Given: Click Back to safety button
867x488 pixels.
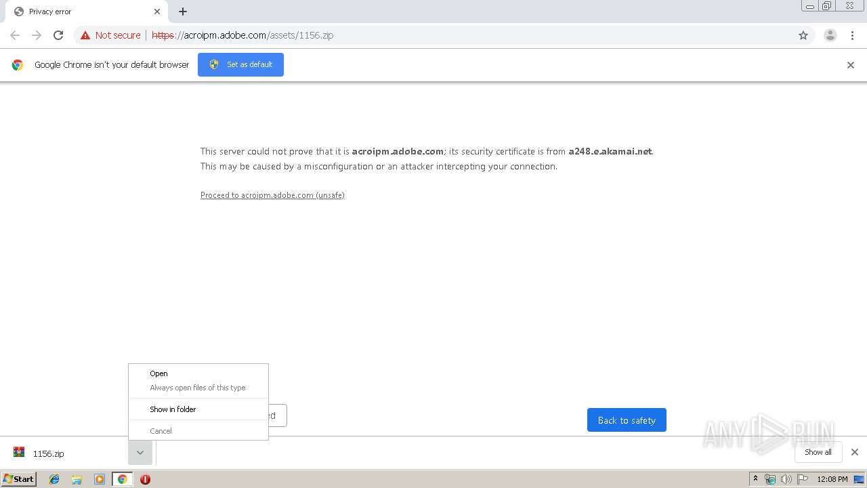Looking at the screenshot, I should pos(627,420).
